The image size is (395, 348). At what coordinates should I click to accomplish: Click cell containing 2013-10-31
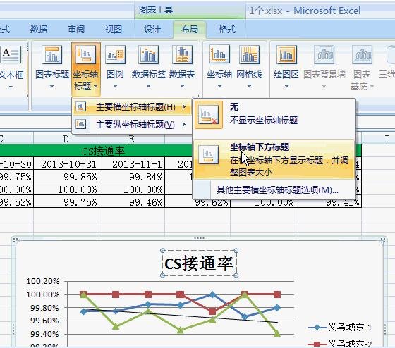(x=66, y=164)
